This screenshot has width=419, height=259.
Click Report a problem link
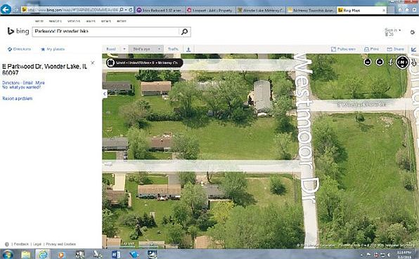(18, 99)
